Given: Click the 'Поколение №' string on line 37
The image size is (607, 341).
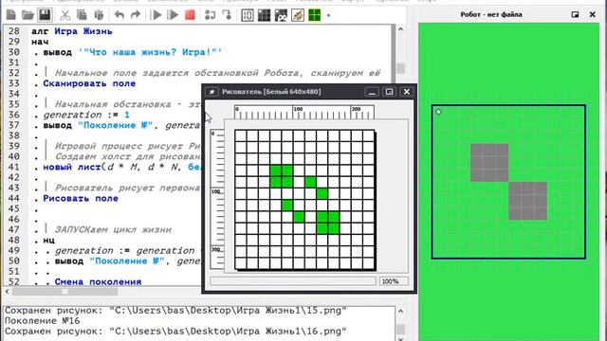Looking at the screenshot, I should pyautogui.click(x=116, y=125).
